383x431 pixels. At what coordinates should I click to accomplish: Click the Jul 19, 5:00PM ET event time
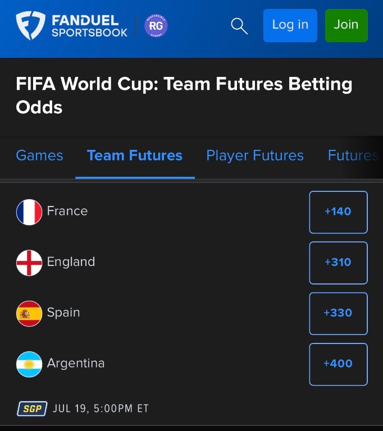pyautogui.click(x=101, y=409)
